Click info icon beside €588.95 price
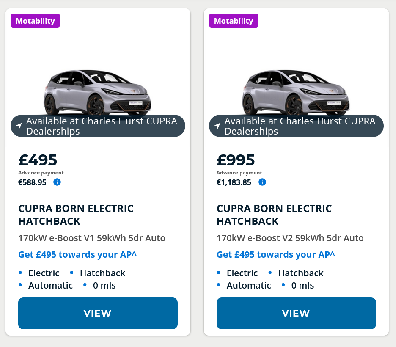The height and width of the screenshot is (347, 396). click(x=57, y=182)
